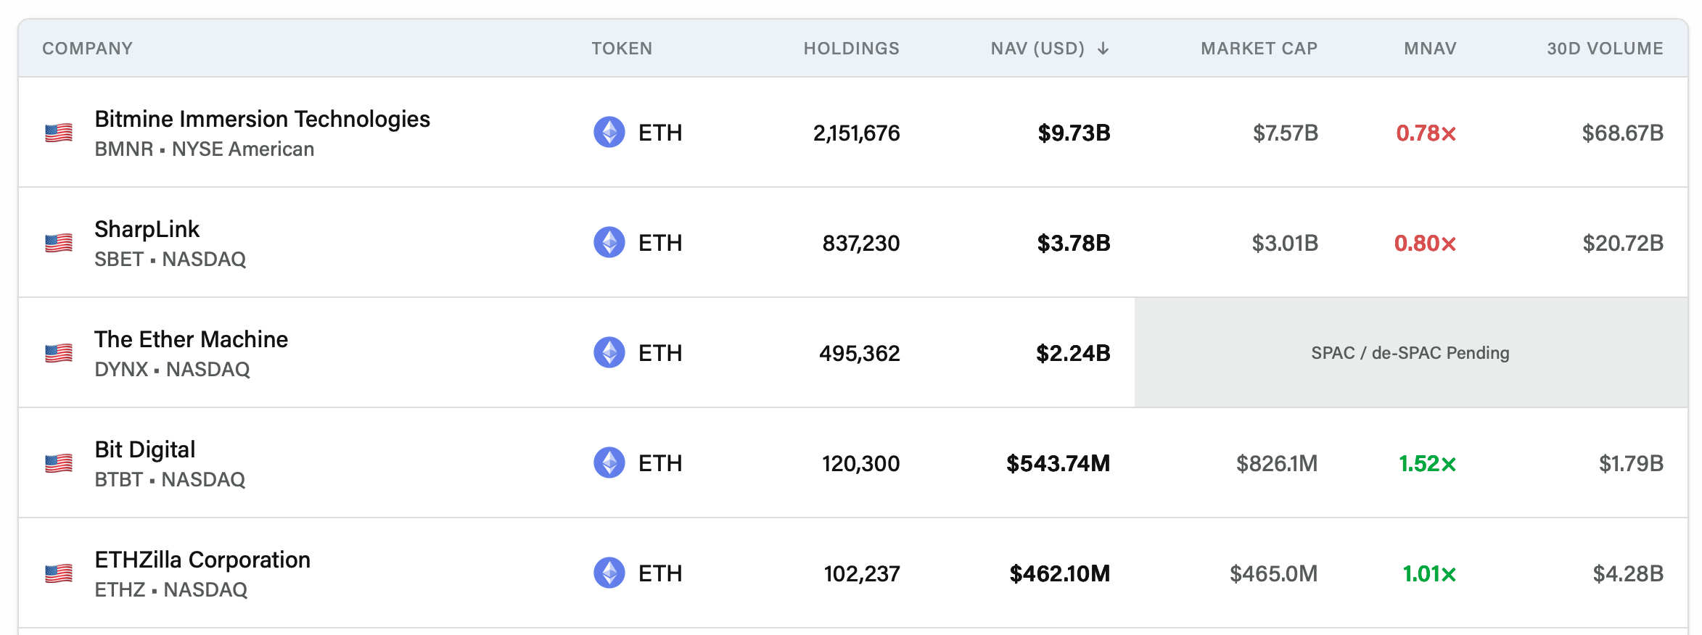Click the Company column header
This screenshot has width=1702, height=635.
pyautogui.click(x=87, y=49)
